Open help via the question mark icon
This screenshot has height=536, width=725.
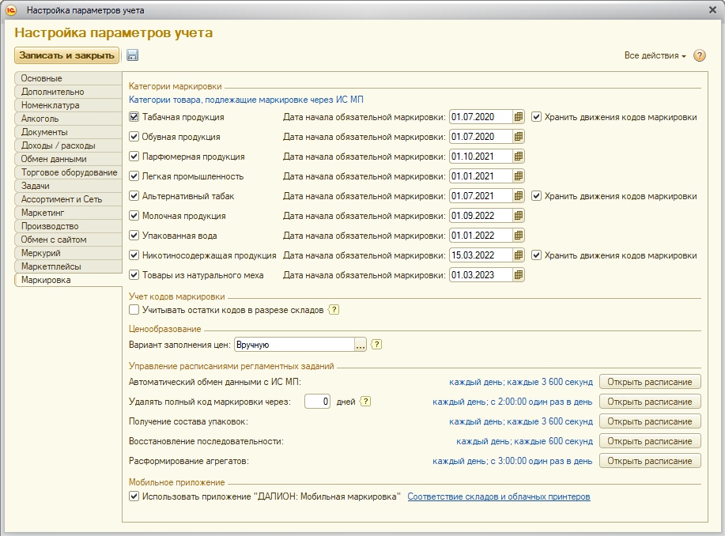pos(700,55)
